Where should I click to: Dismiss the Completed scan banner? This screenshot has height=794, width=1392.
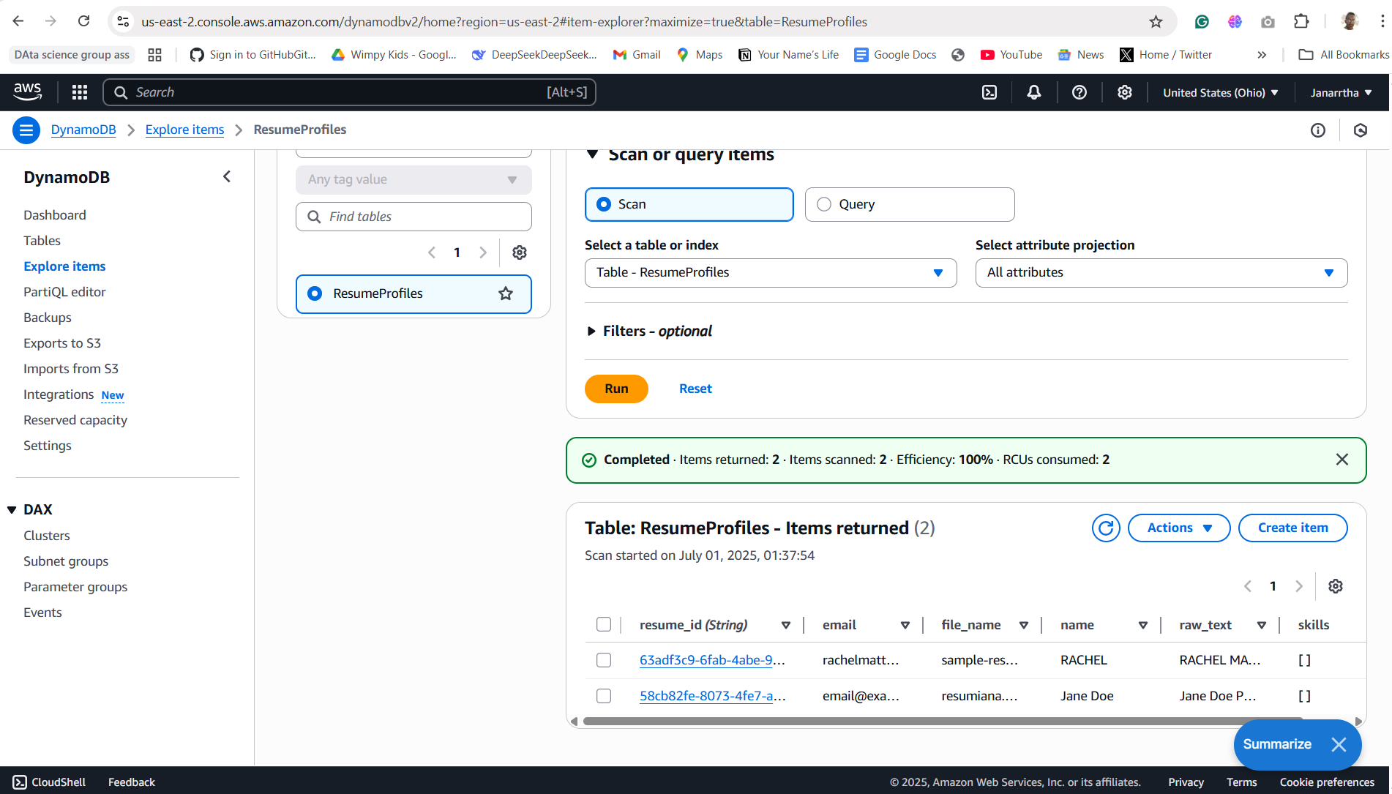[1342, 460]
